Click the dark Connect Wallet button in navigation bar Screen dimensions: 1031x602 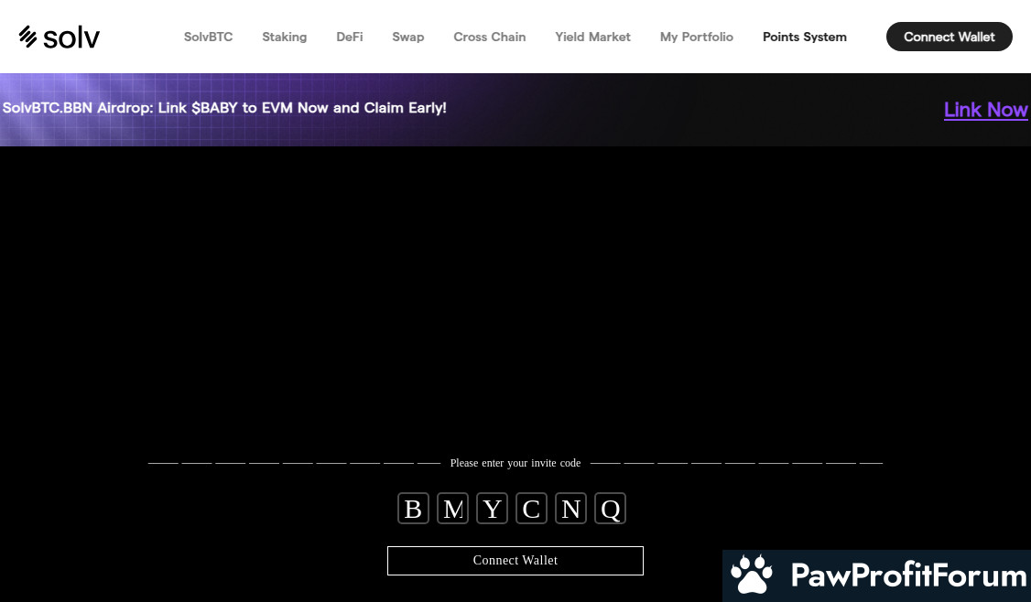950,37
